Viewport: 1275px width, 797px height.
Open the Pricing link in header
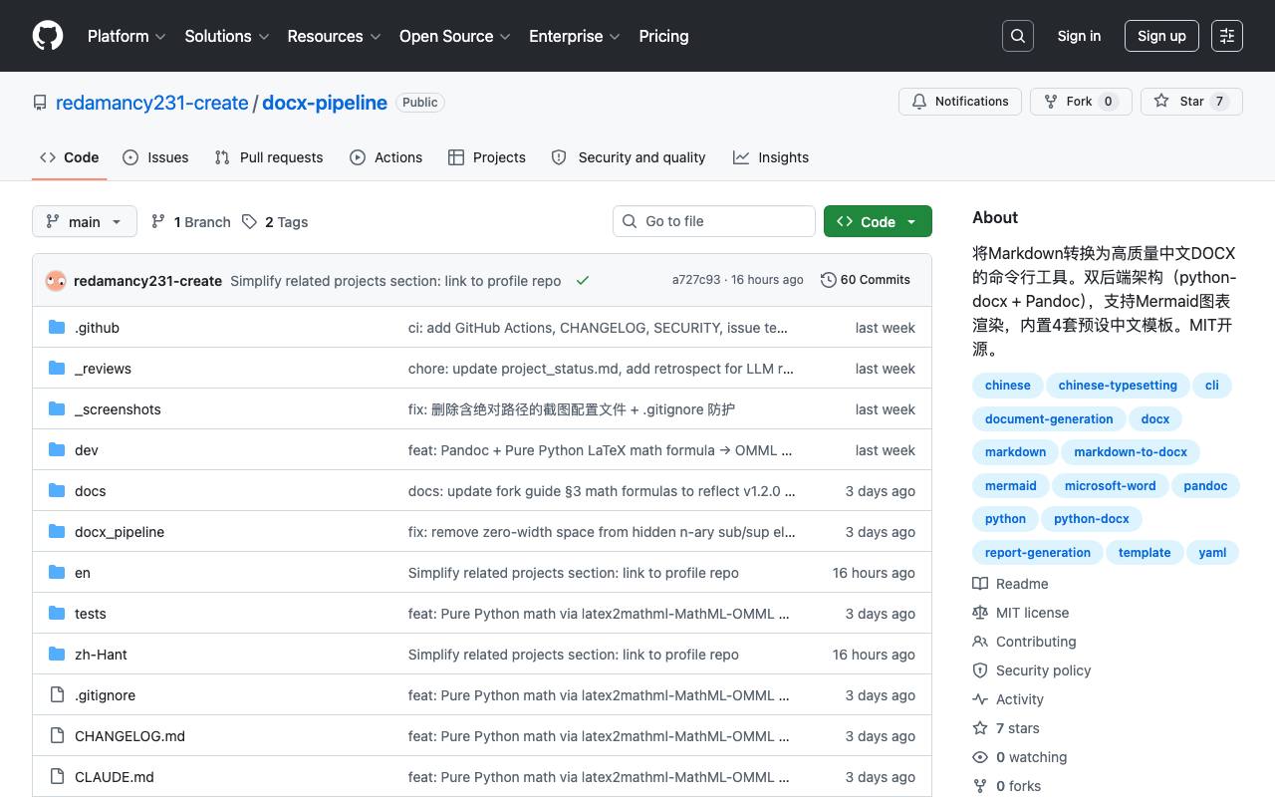[x=663, y=36]
